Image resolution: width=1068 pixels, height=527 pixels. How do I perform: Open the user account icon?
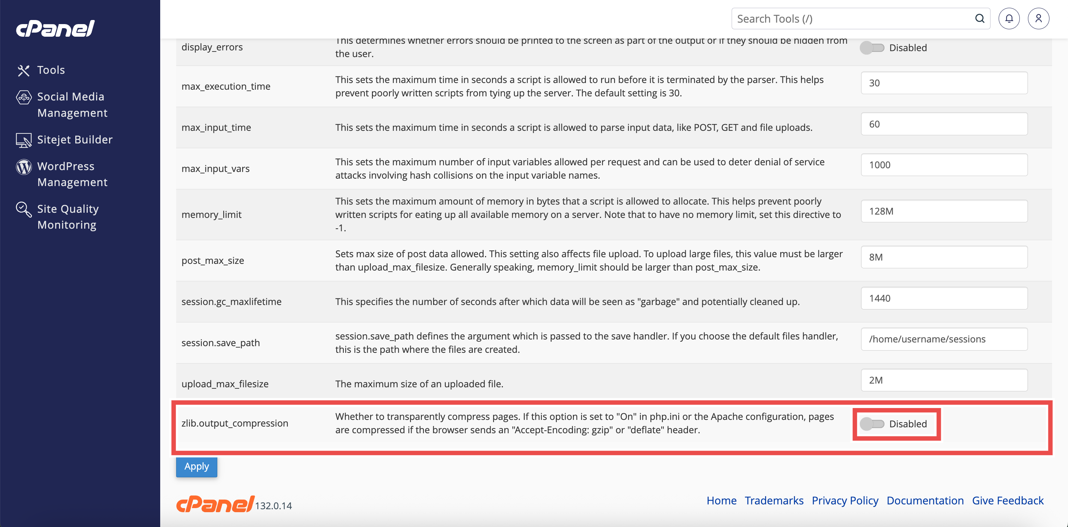tap(1038, 19)
